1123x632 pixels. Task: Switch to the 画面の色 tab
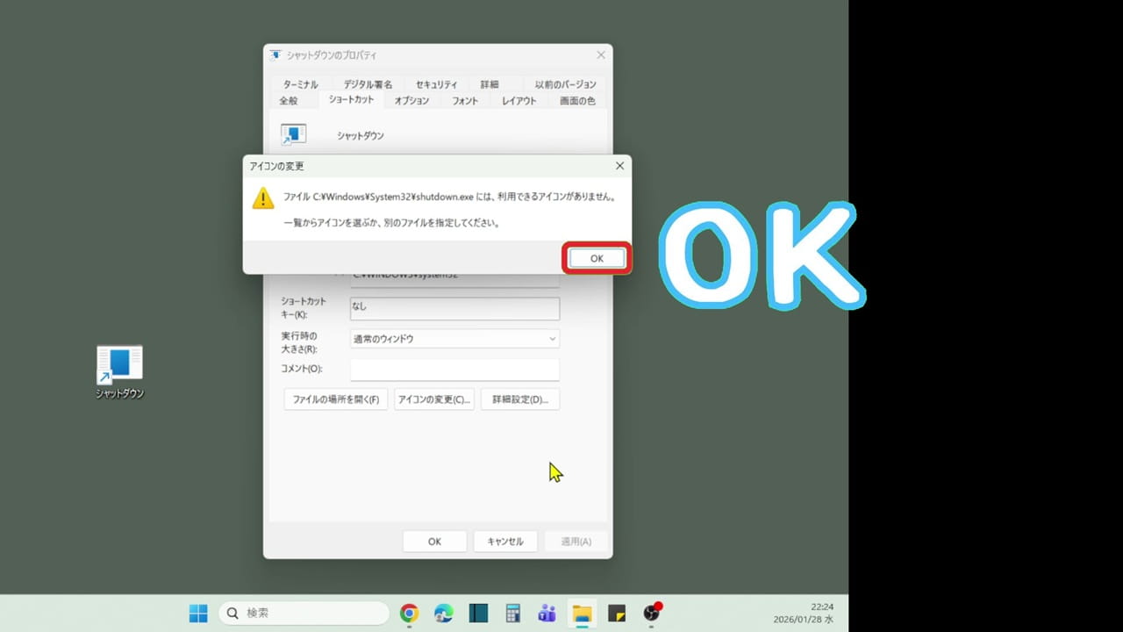(576, 100)
